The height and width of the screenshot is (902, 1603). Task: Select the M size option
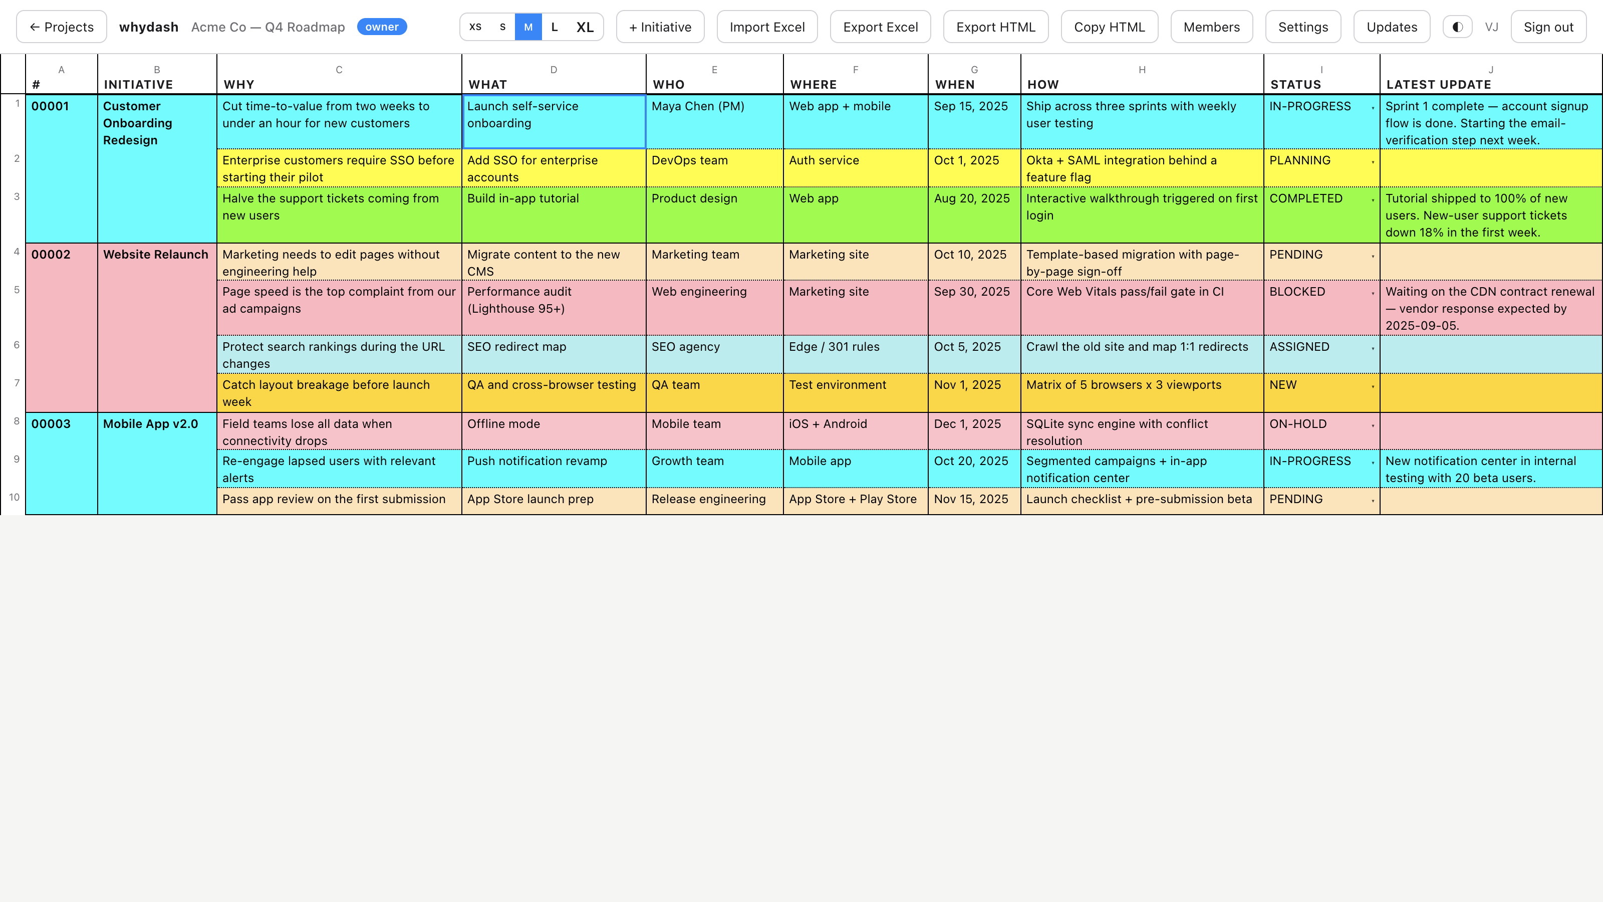click(x=528, y=27)
